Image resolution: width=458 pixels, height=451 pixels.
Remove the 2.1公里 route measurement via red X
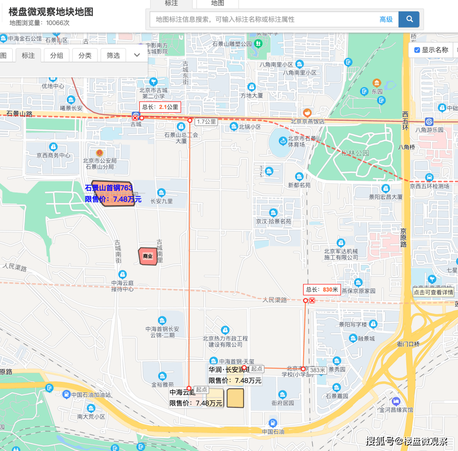[135, 118]
